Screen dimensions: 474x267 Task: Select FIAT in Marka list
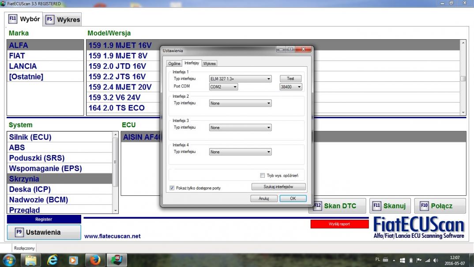coord(45,56)
